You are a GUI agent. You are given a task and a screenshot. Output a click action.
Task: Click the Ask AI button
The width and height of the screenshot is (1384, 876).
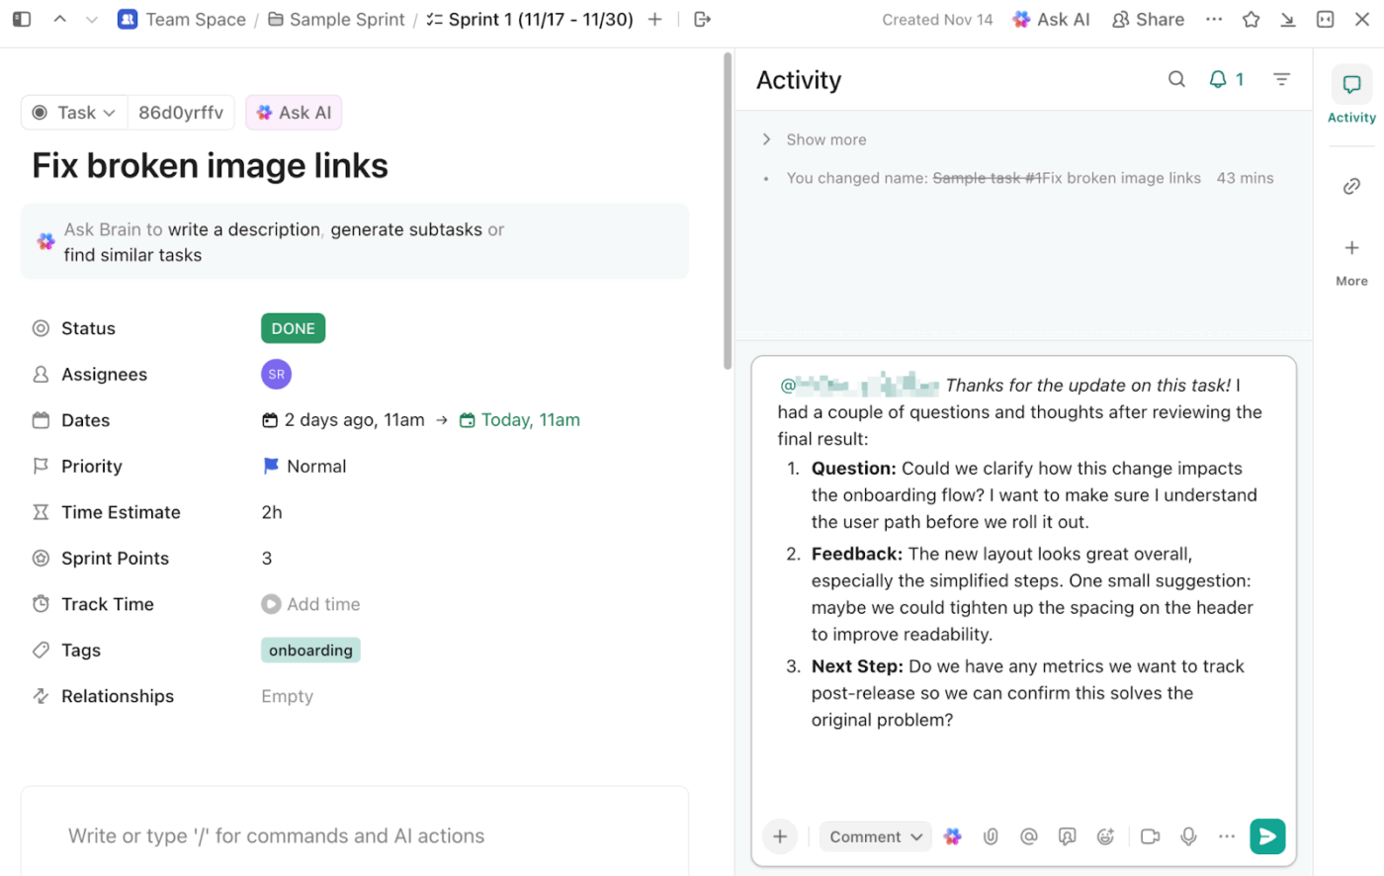pos(1050,19)
